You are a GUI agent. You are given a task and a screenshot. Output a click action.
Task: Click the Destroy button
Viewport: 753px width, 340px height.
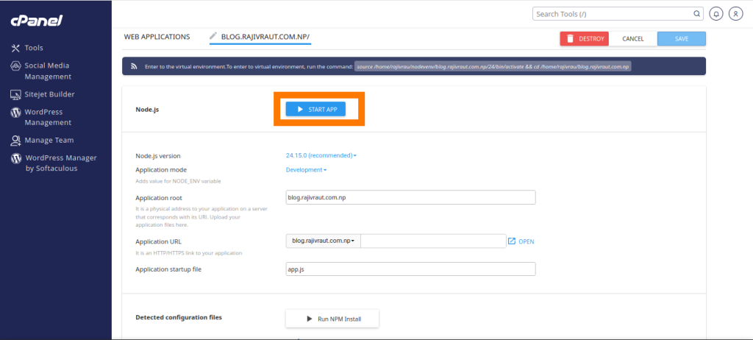(x=585, y=39)
